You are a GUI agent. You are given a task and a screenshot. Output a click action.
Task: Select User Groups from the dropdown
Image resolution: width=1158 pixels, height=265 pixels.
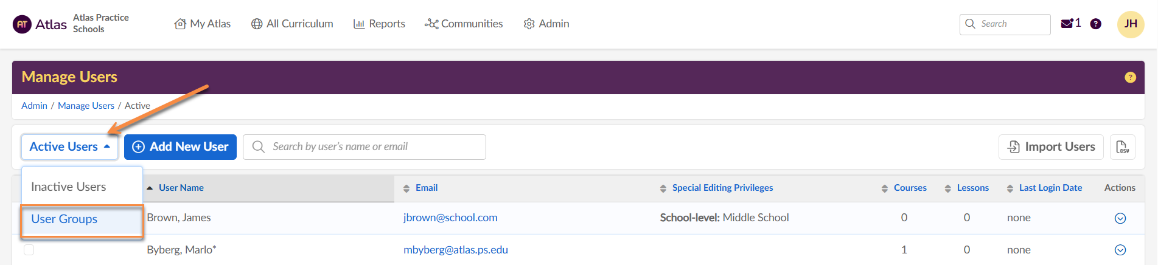click(x=65, y=219)
